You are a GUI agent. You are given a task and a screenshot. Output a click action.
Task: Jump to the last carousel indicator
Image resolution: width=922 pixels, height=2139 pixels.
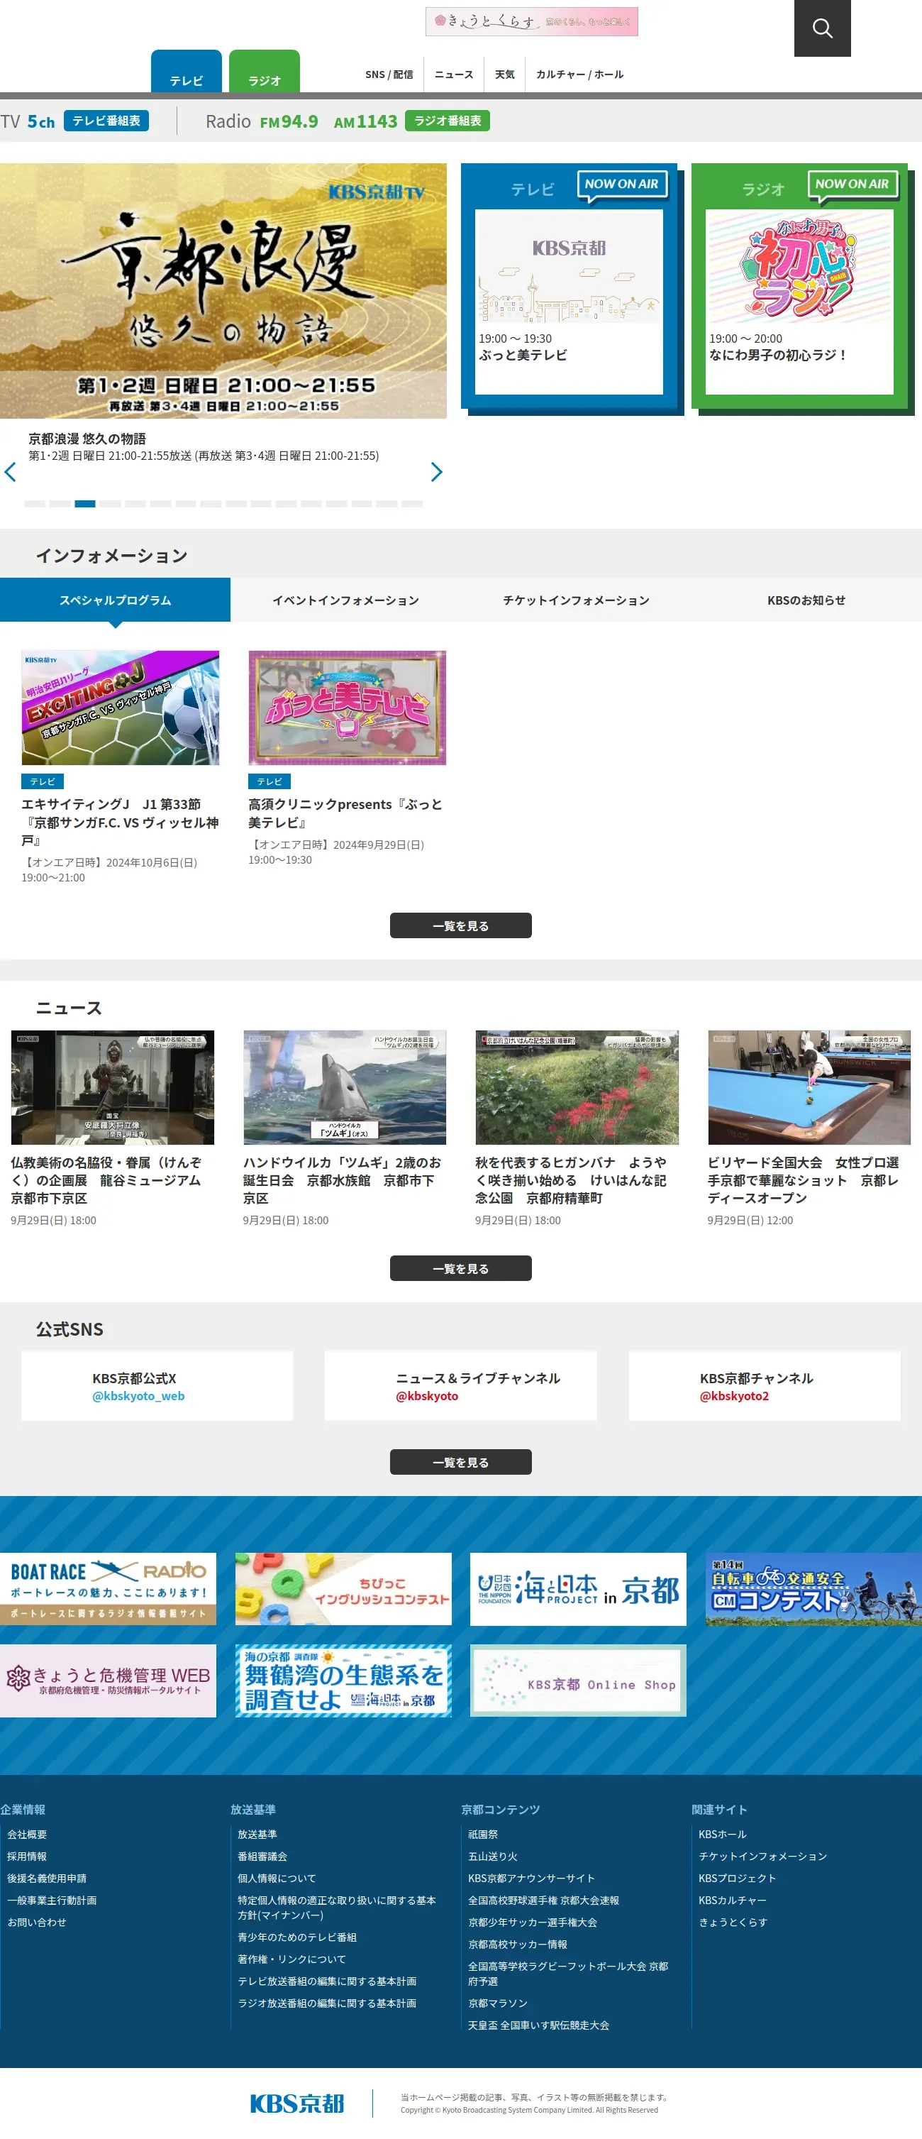(x=411, y=503)
